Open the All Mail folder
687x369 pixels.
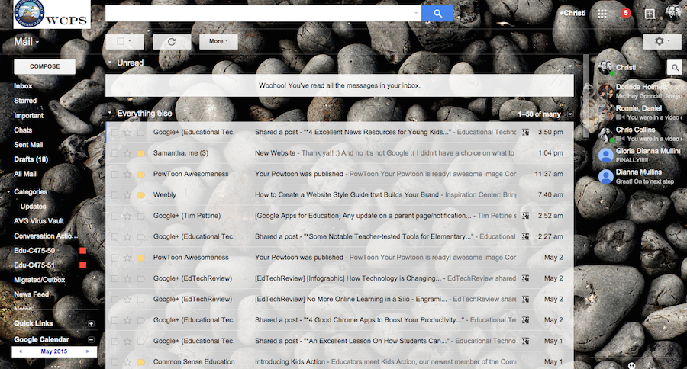[x=25, y=174]
